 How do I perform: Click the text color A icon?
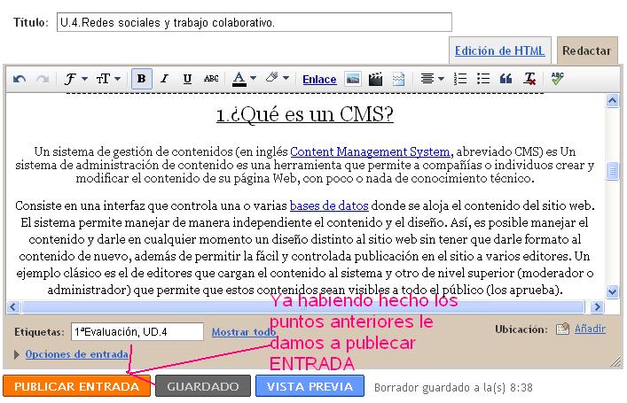click(x=239, y=79)
